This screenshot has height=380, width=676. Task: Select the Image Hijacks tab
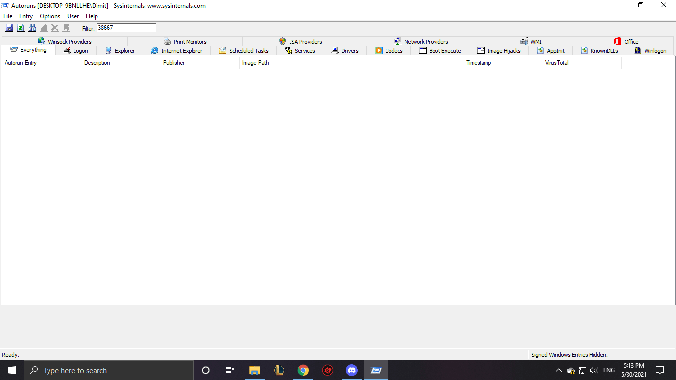(499, 50)
